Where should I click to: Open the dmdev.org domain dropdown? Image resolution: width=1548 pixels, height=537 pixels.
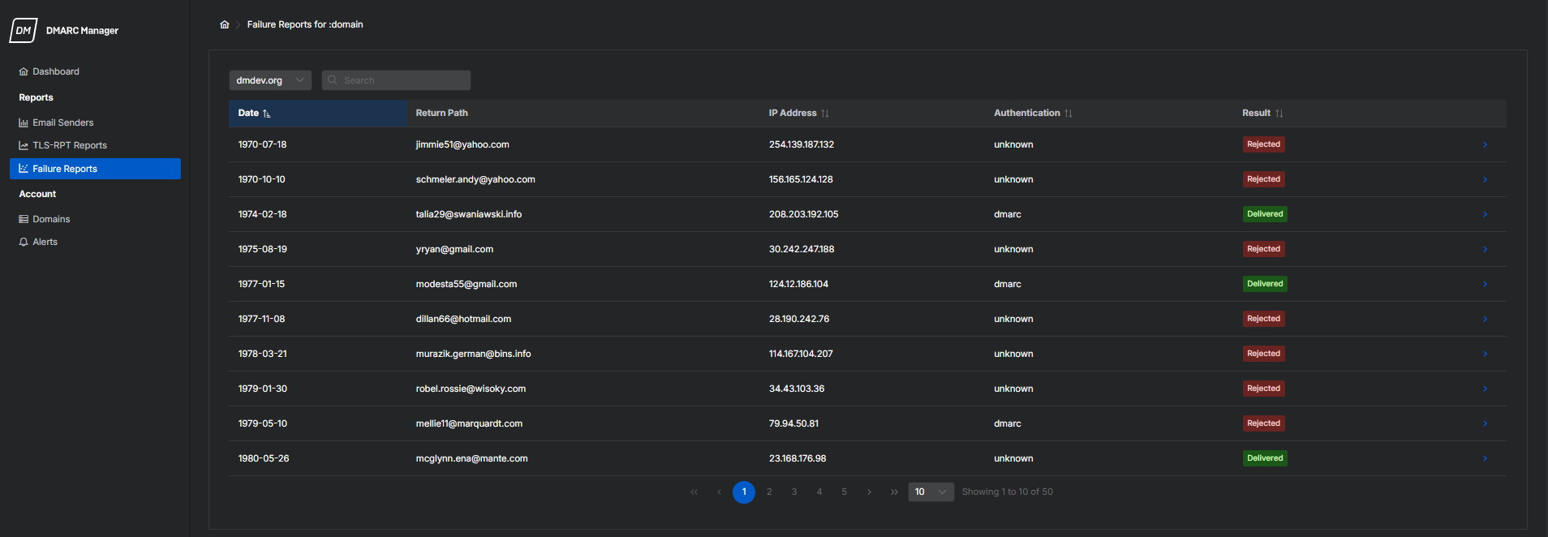[x=269, y=80]
